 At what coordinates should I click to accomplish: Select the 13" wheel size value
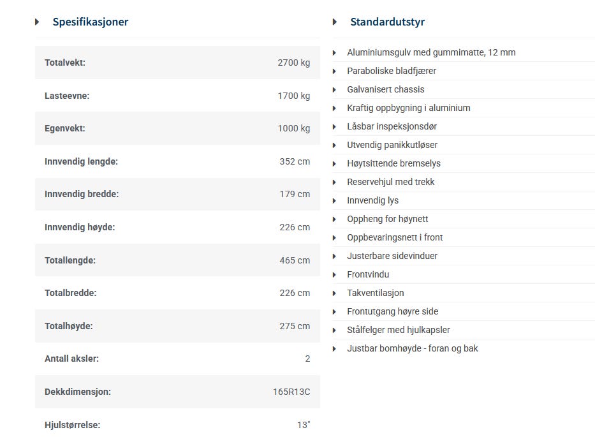tap(304, 425)
